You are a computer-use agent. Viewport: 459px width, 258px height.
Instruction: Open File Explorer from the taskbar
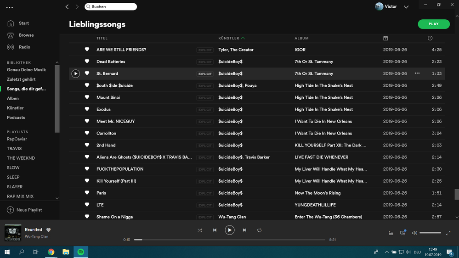pos(66,252)
